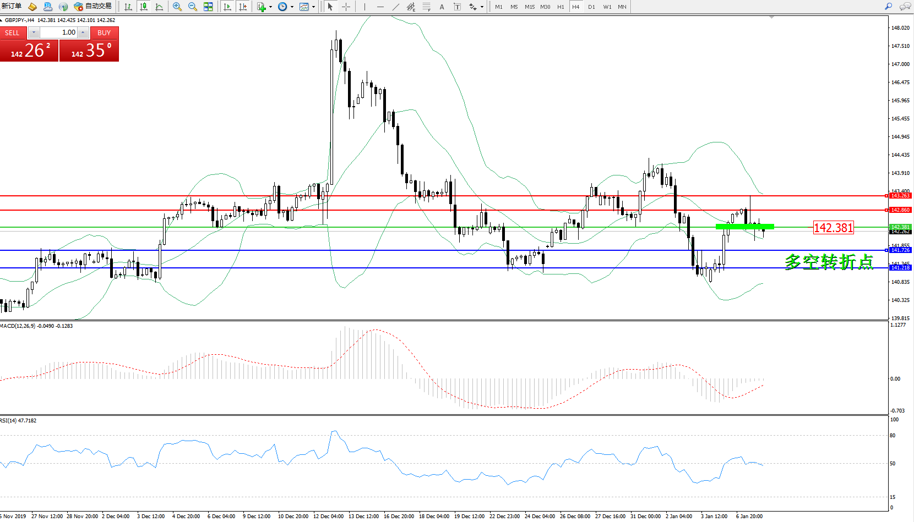This screenshot has height=522, width=914.
Task: Expand the periodicity clock dropdown arrow
Action: tap(292, 7)
